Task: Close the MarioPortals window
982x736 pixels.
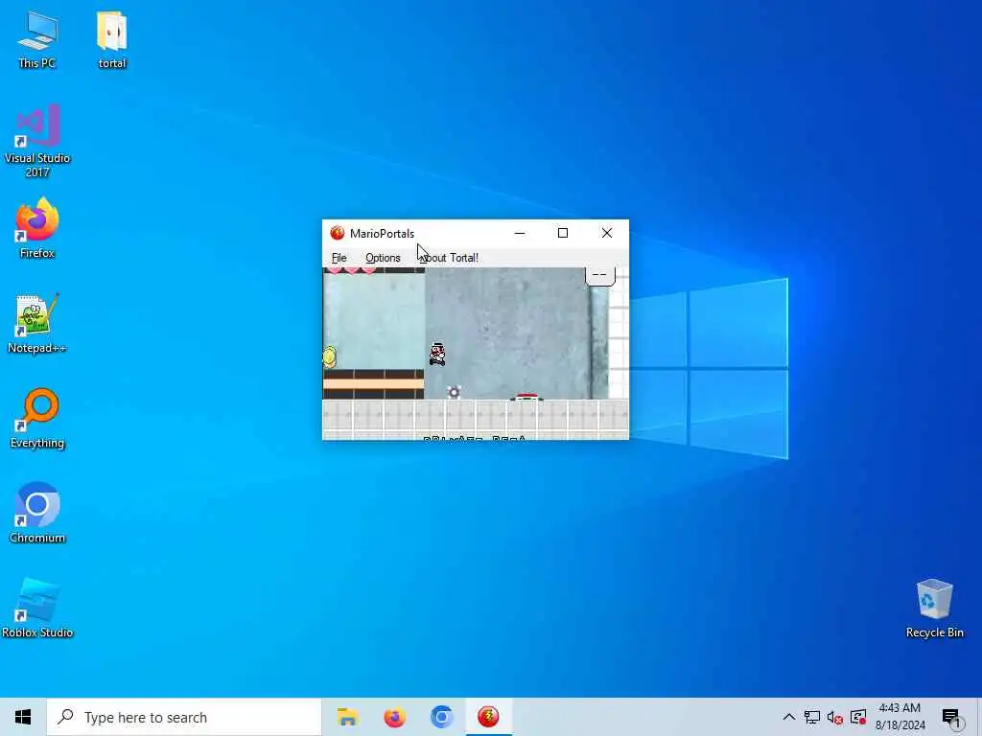Action: click(606, 234)
